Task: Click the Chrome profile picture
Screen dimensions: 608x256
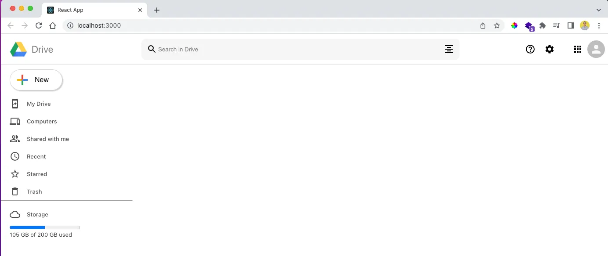Action: tap(585, 25)
